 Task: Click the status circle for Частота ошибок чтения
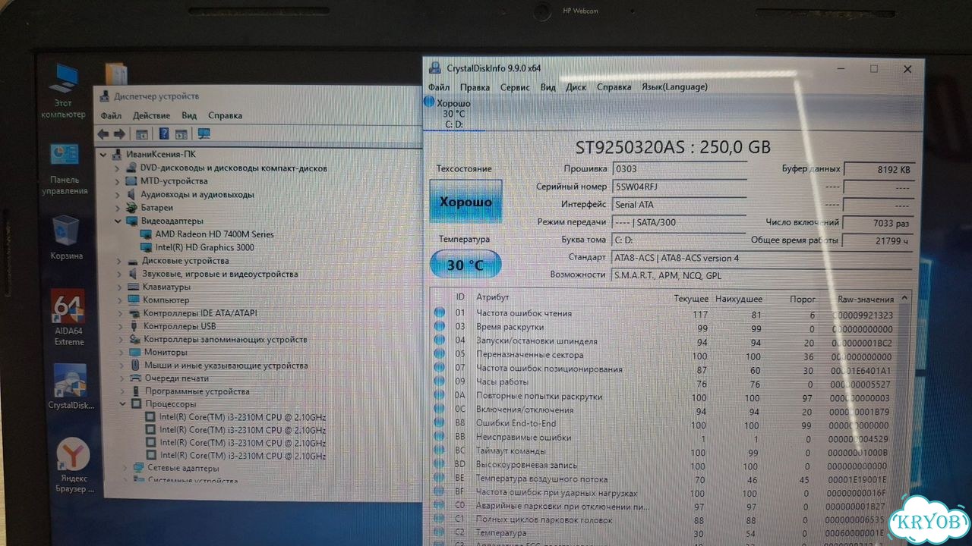(x=440, y=314)
